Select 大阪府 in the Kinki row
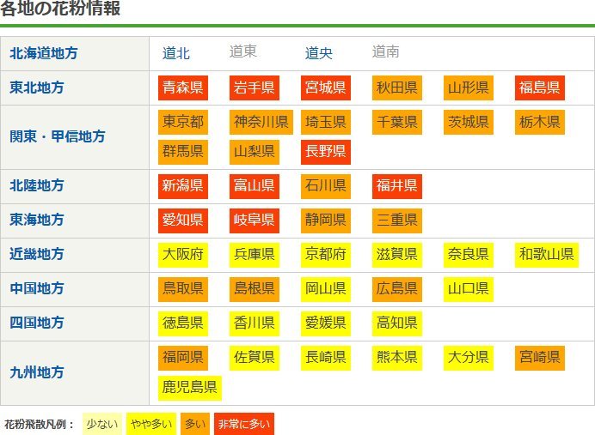This screenshot has width=595, height=435. pos(182,255)
